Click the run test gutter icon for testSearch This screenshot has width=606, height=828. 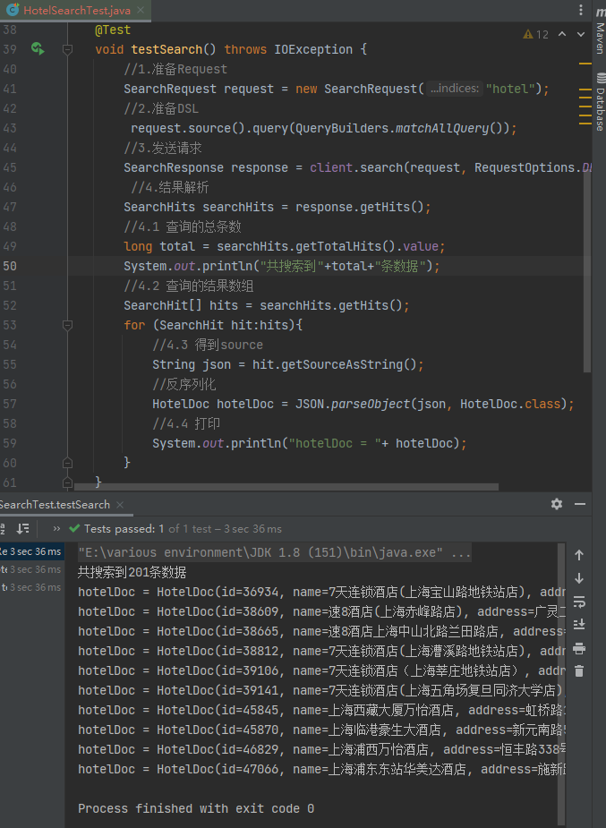pos(37,49)
